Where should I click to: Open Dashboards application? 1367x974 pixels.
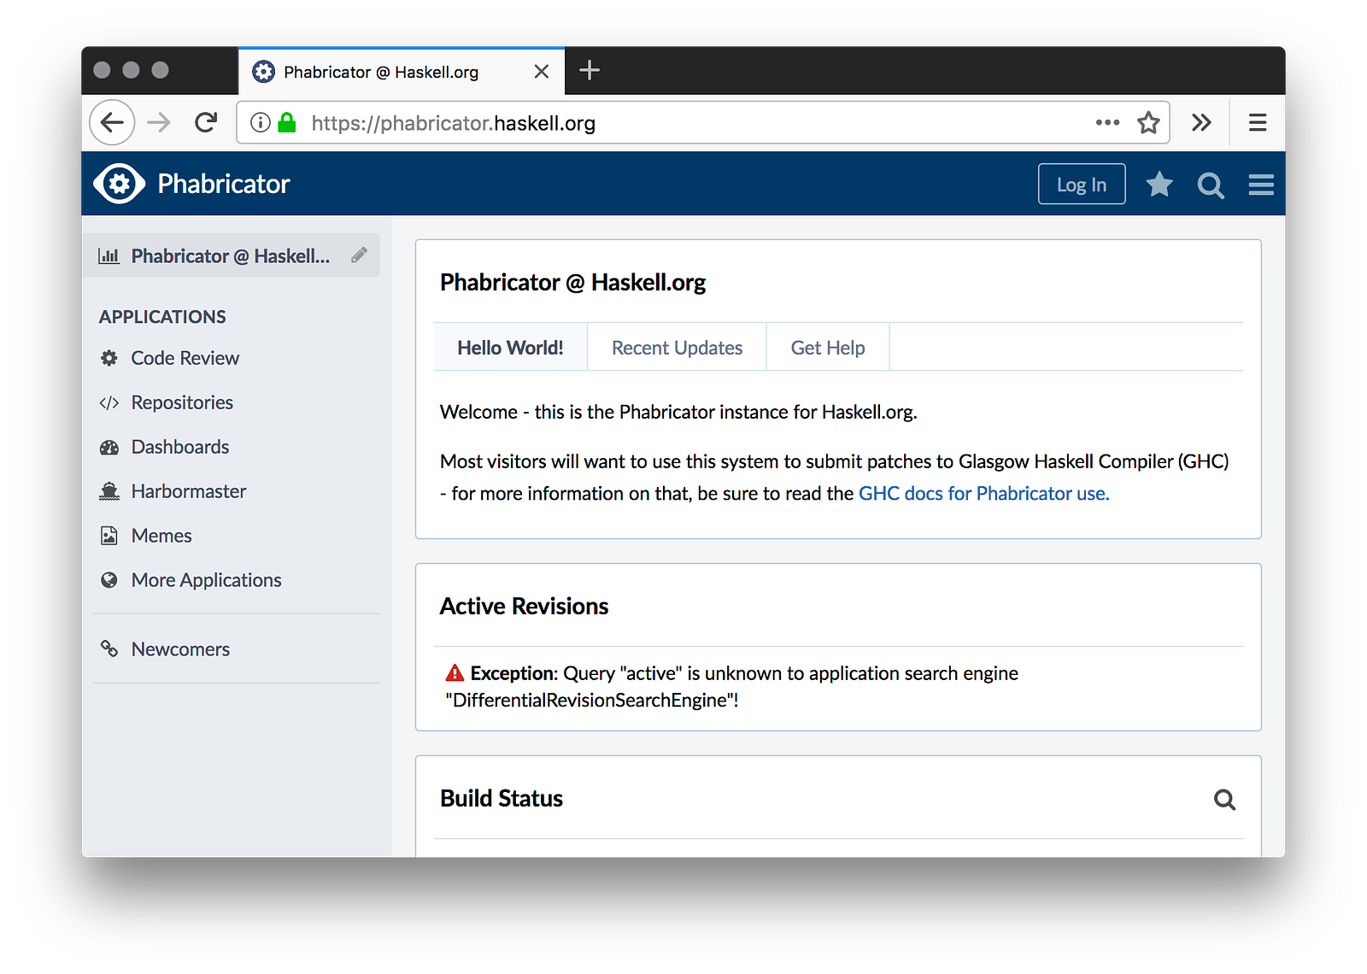coord(180,447)
